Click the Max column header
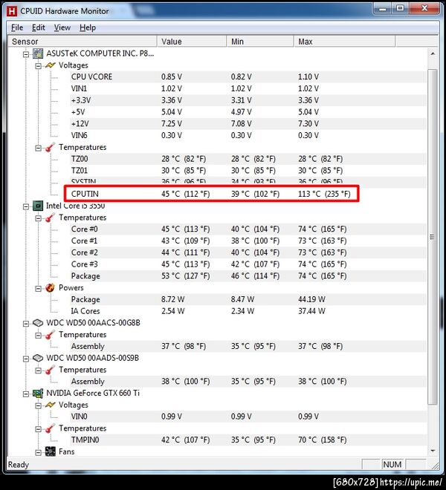This screenshot has width=446, height=490. [x=345, y=42]
